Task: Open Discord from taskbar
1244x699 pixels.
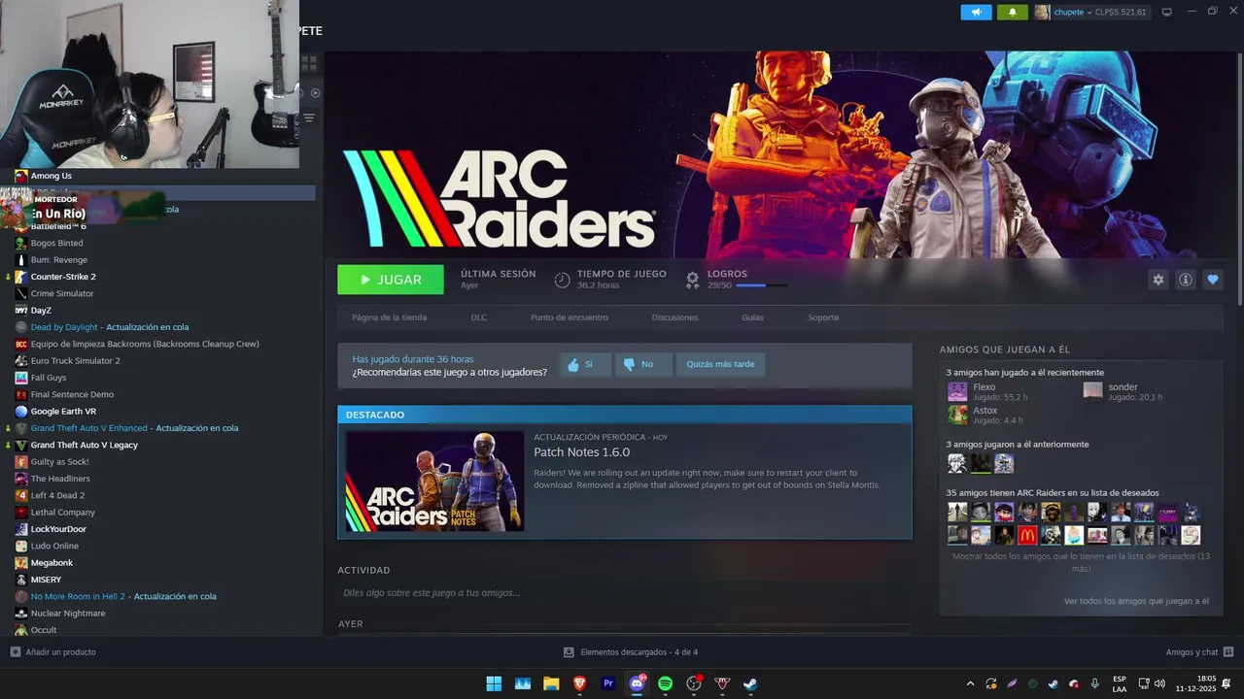Action: 638,683
